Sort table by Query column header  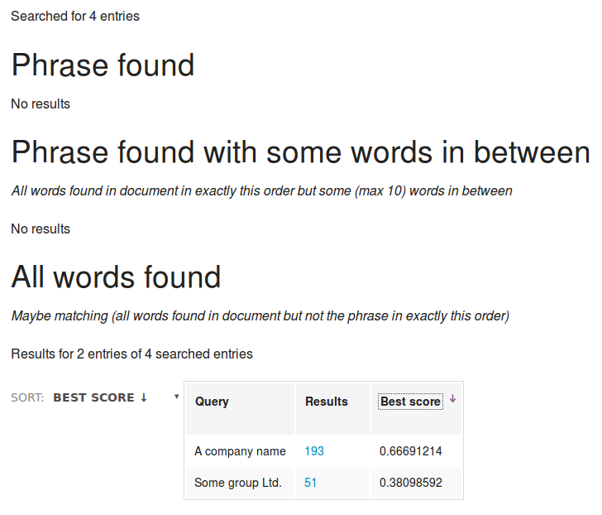click(x=213, y=402)
